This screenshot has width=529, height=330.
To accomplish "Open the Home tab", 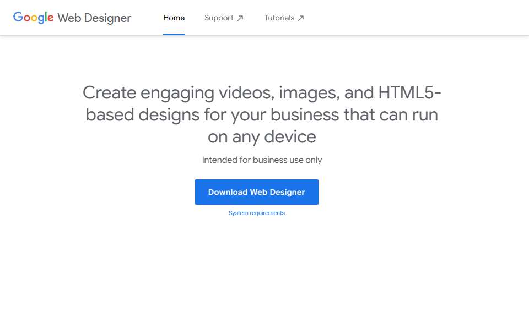I will pyautogui.click(x=174, y=18).
